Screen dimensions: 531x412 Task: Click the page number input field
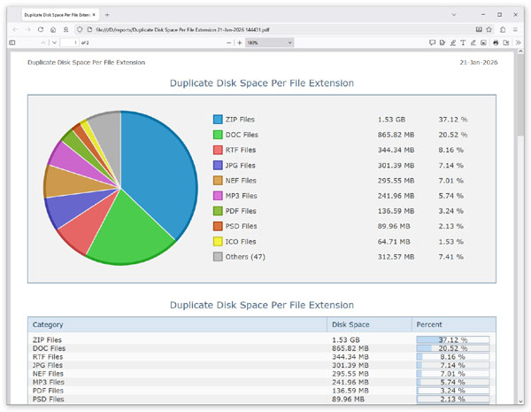[x=70, y=43]
